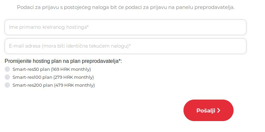
Task: Click the required asterisk in hosting name field
Action: (88, 26)
